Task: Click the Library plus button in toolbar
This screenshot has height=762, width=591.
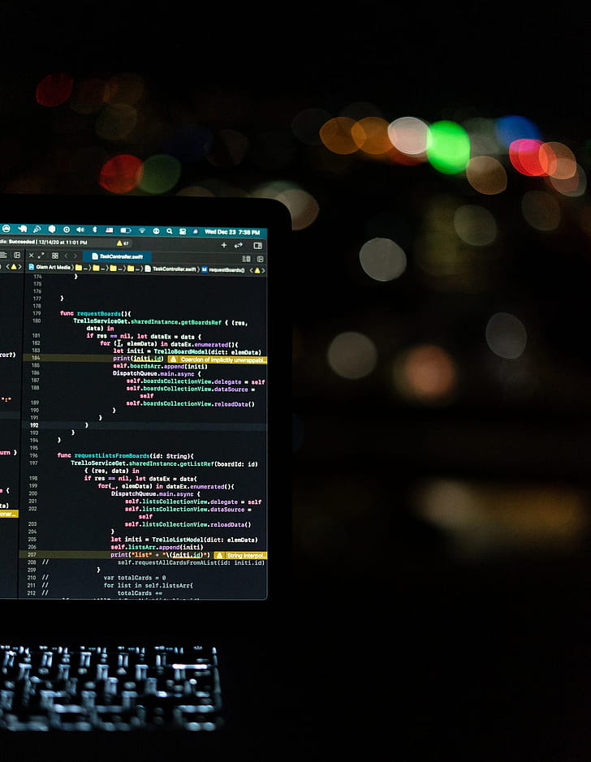Action: coord(224,244)
